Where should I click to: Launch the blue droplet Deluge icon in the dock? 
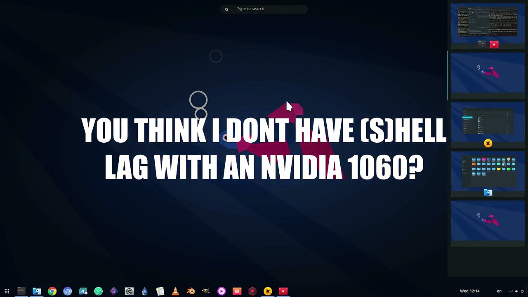(144, 291)
